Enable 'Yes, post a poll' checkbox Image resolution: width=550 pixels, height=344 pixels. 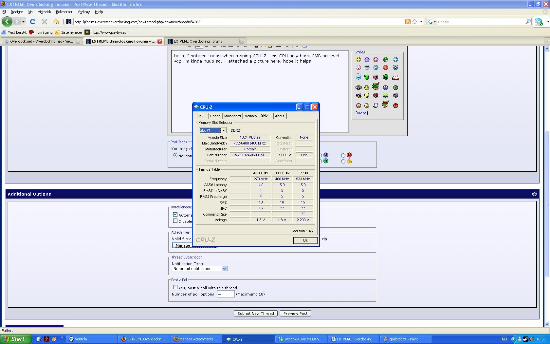175,287
